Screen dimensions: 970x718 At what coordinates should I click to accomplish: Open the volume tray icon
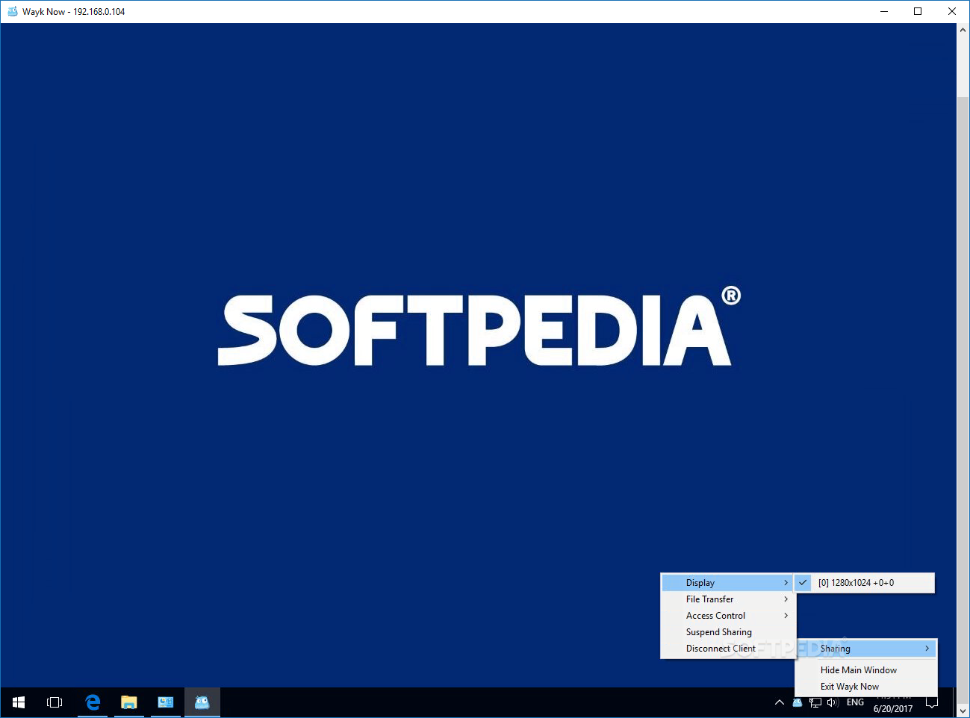(833, 702)
